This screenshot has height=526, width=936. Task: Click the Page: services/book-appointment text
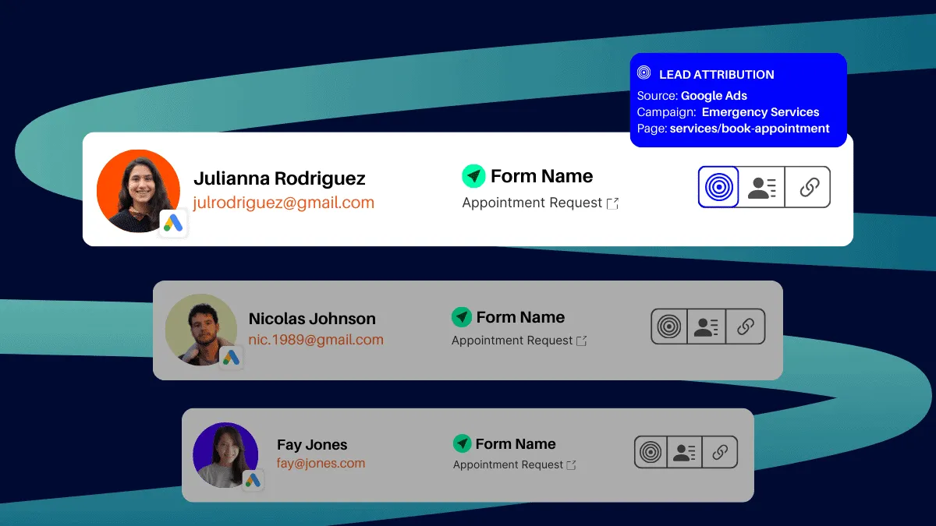tap(733, 129)
